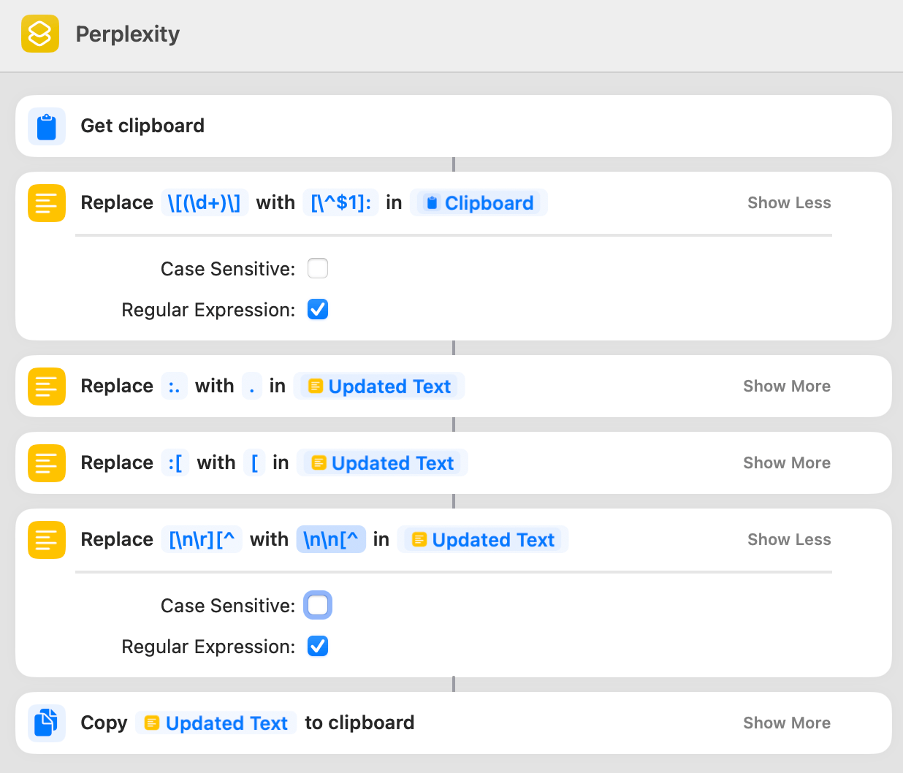The image size is (903, 773).
Task: Click the Perplexity shortcut icon in header
Action: pos(39,34)
